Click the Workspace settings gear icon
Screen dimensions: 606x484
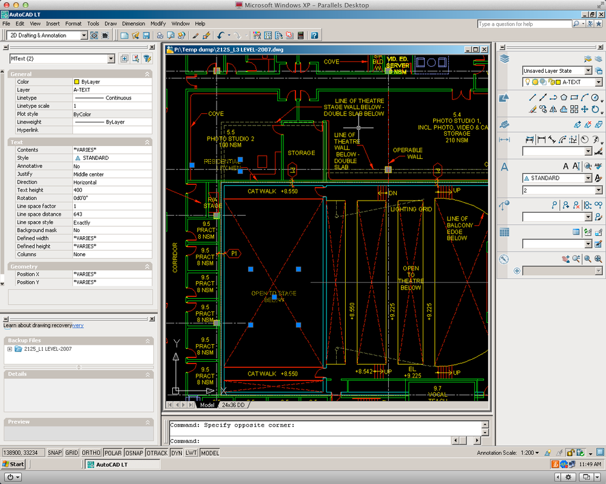tap(94, 36)
